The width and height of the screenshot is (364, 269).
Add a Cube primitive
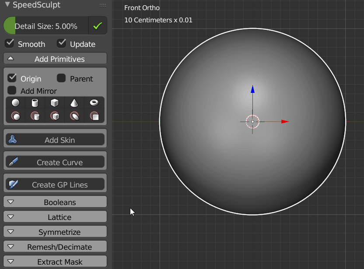pos(54,103)
